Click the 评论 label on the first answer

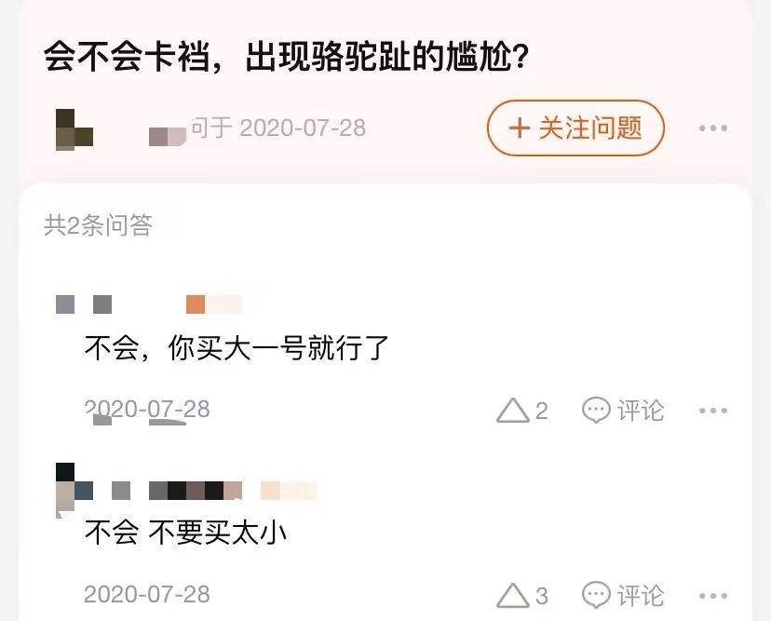tap(641, 410)
